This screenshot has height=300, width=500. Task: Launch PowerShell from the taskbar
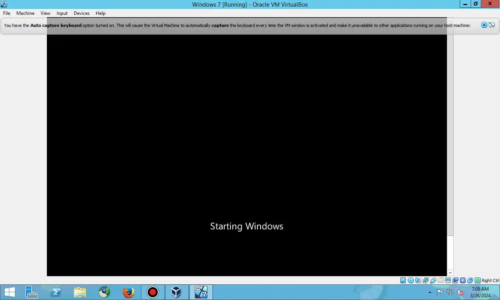55,292
